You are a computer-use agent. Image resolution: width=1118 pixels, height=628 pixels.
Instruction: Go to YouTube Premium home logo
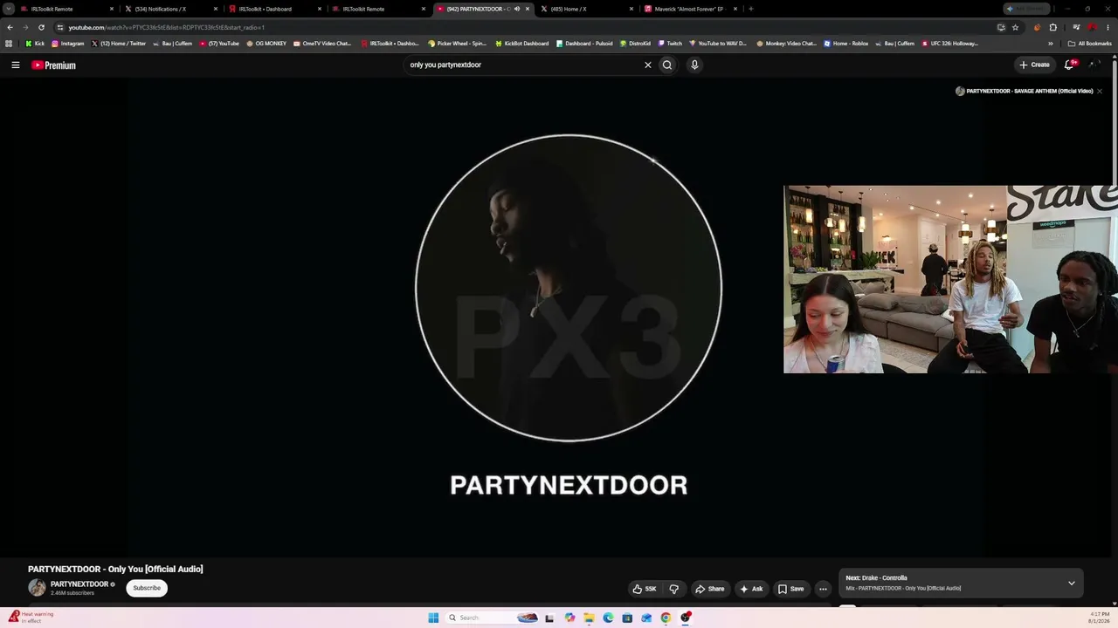[x=54, y=65]
